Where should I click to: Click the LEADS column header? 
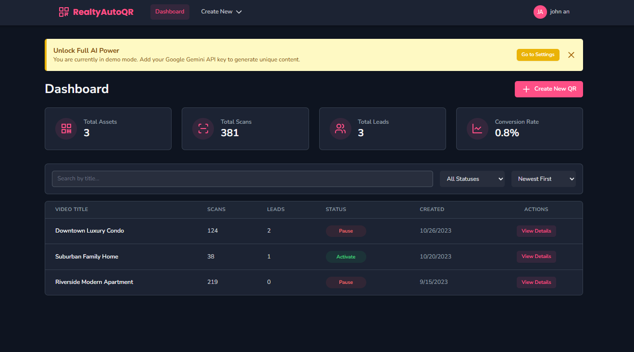276,210
